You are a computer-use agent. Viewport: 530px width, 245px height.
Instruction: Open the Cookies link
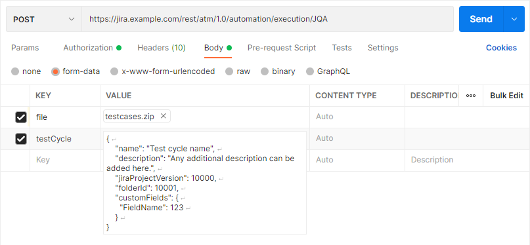point(501,48)
